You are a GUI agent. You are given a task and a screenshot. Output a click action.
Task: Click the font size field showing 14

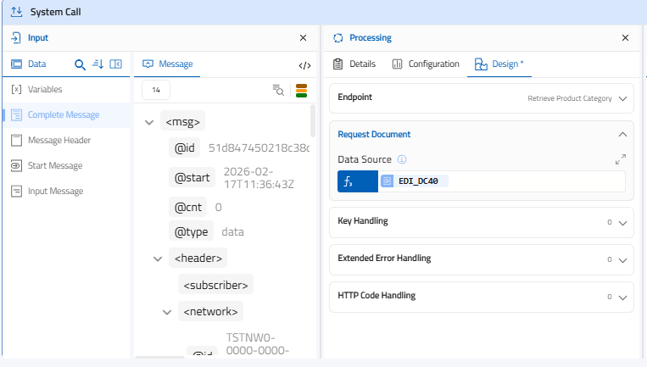click(x=156, y=91)
